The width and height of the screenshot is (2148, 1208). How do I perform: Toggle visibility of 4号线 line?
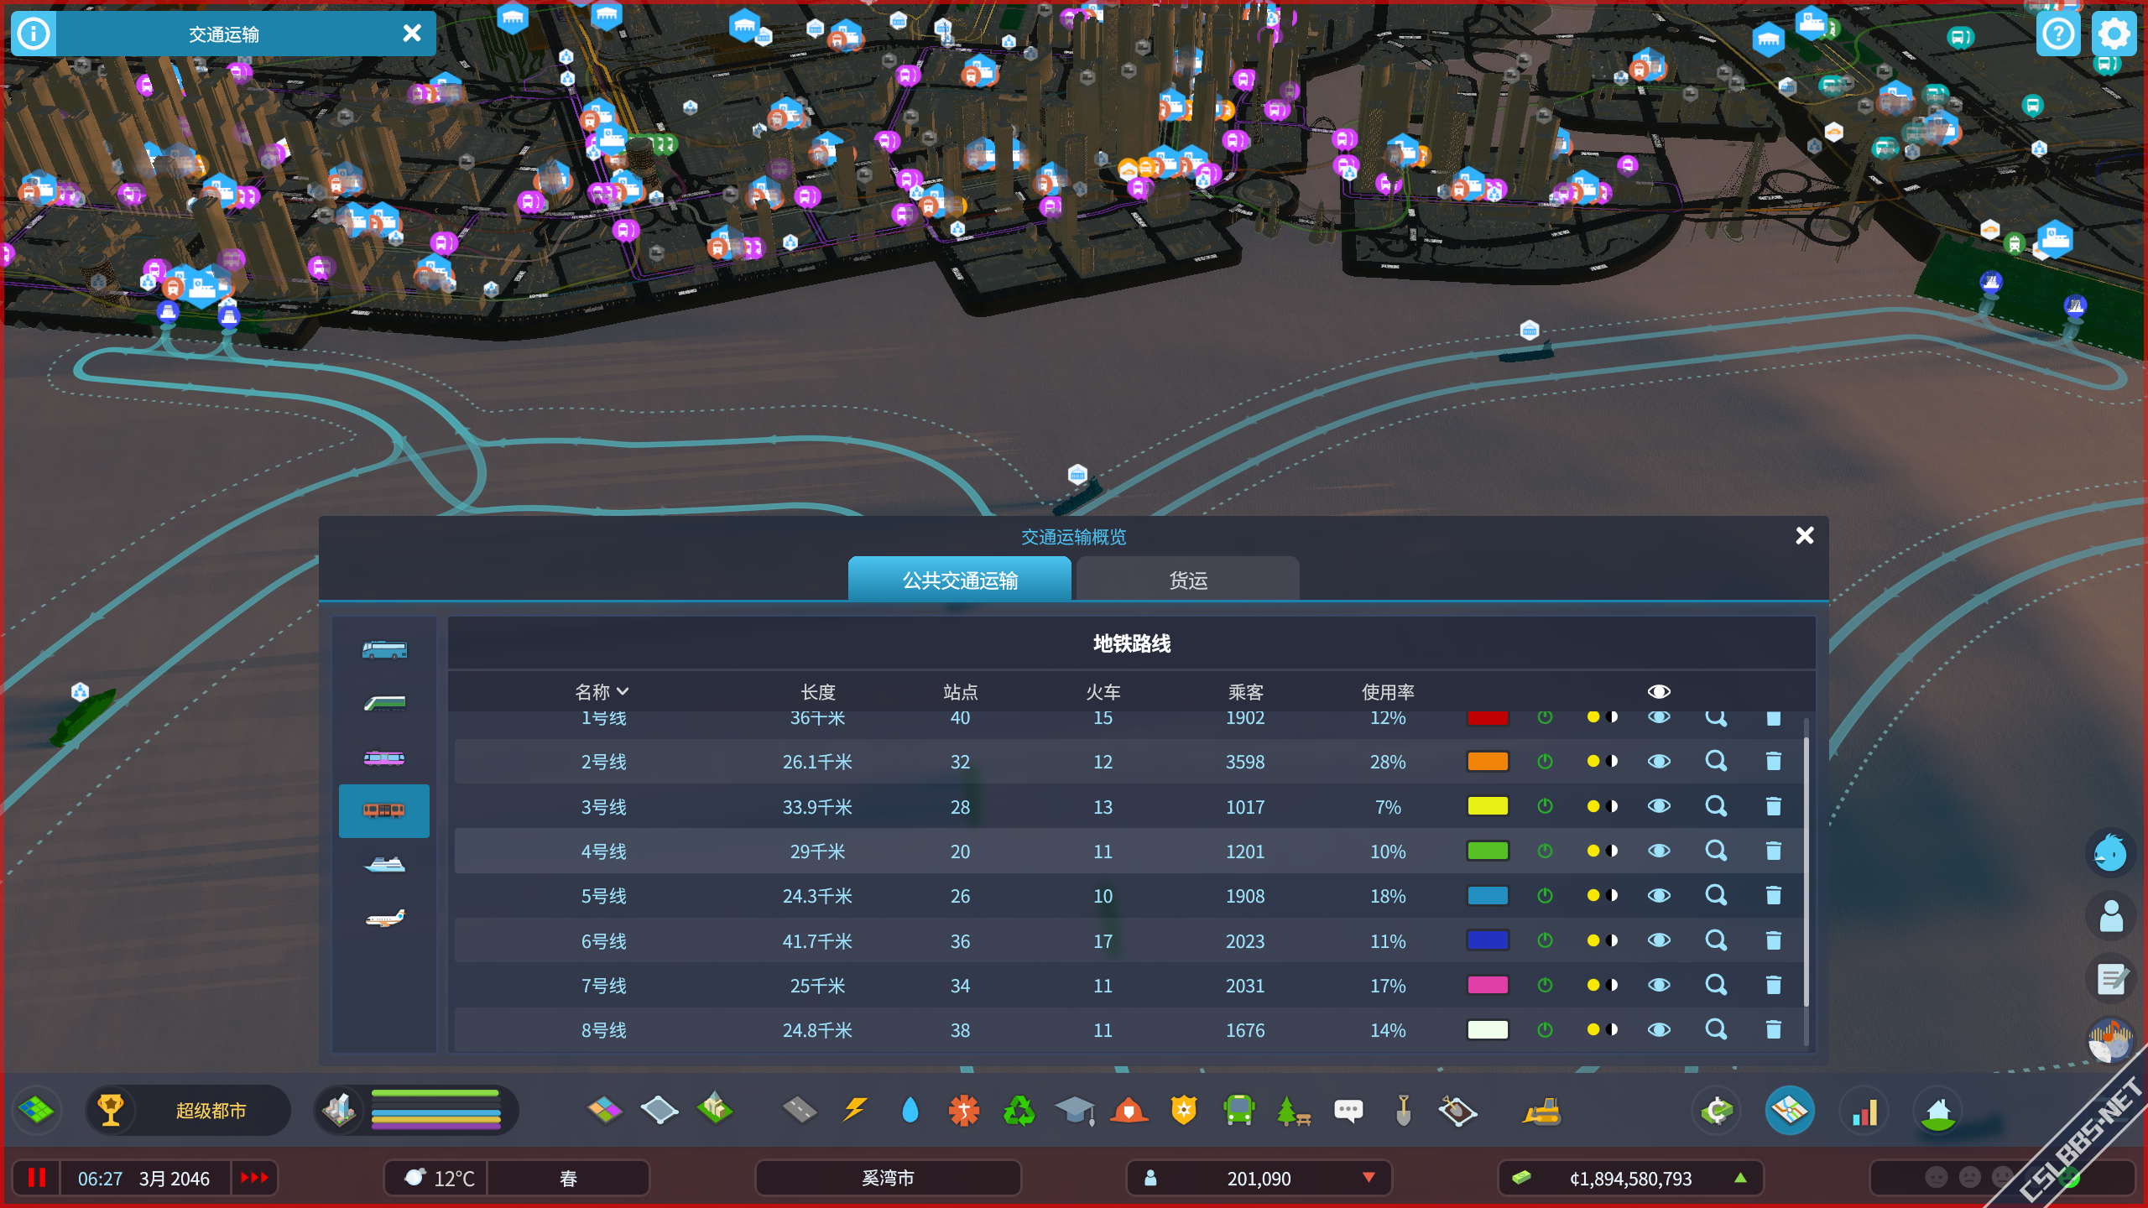(1659, 851)
